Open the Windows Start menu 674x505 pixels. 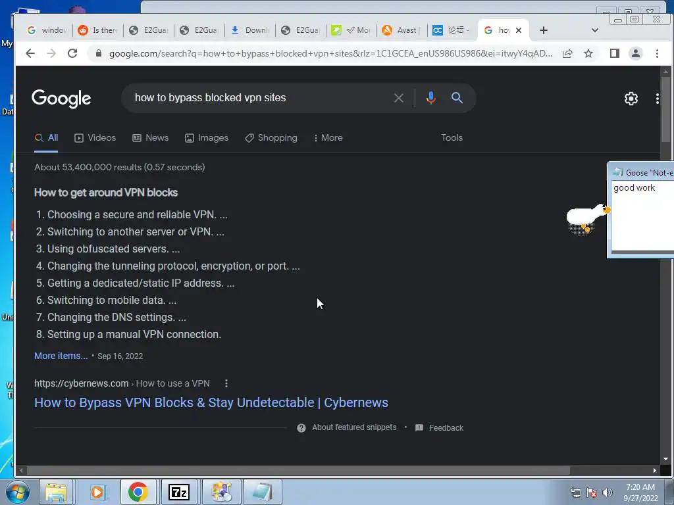click(x=16, y=492)
